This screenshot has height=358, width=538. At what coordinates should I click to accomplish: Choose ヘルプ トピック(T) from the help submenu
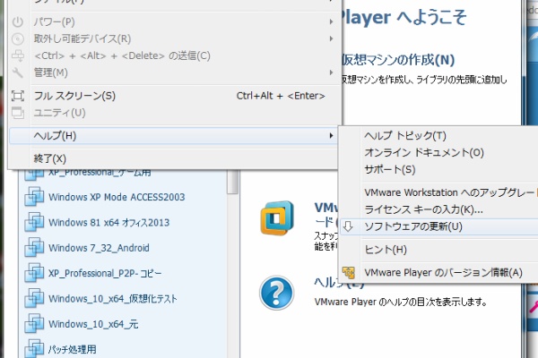pyautogui.click(x=404, y=136)
